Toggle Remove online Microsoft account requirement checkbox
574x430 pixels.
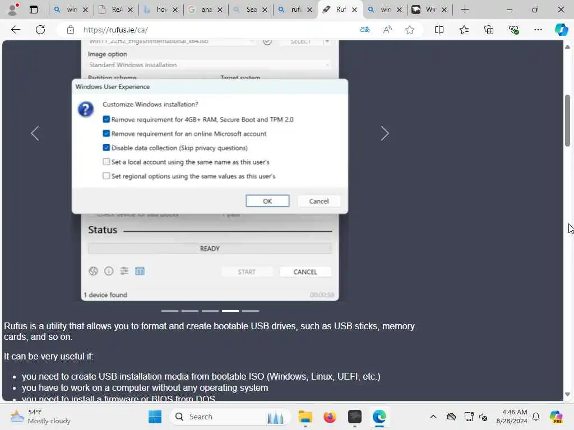tap(106, 133)
